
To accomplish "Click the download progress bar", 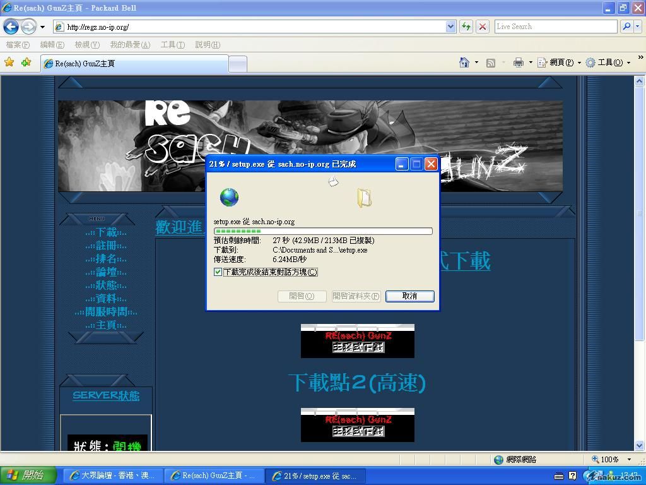I will (323, 231).
